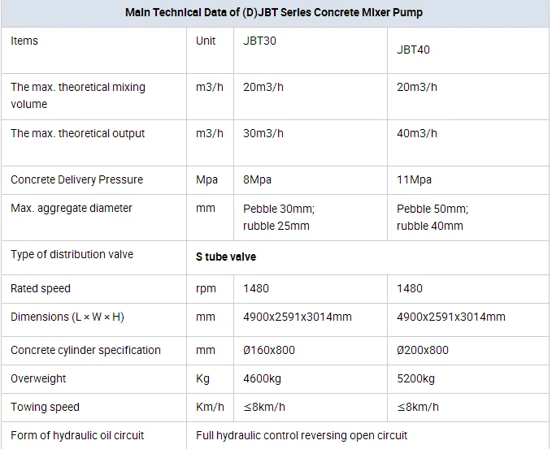Click the Unit column header
The image size is (552, 449).
pyautogui.click(x=206, y=41)
